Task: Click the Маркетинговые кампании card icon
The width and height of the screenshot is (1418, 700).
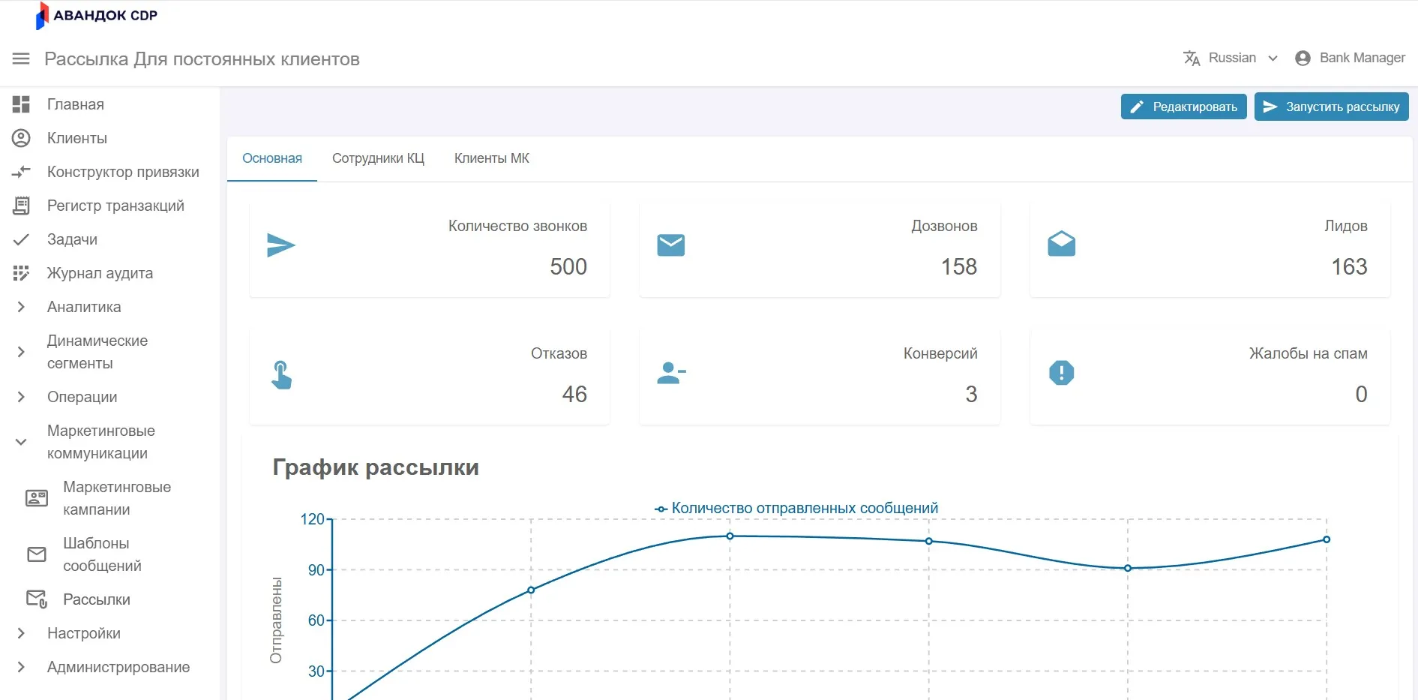Action: 37,498
